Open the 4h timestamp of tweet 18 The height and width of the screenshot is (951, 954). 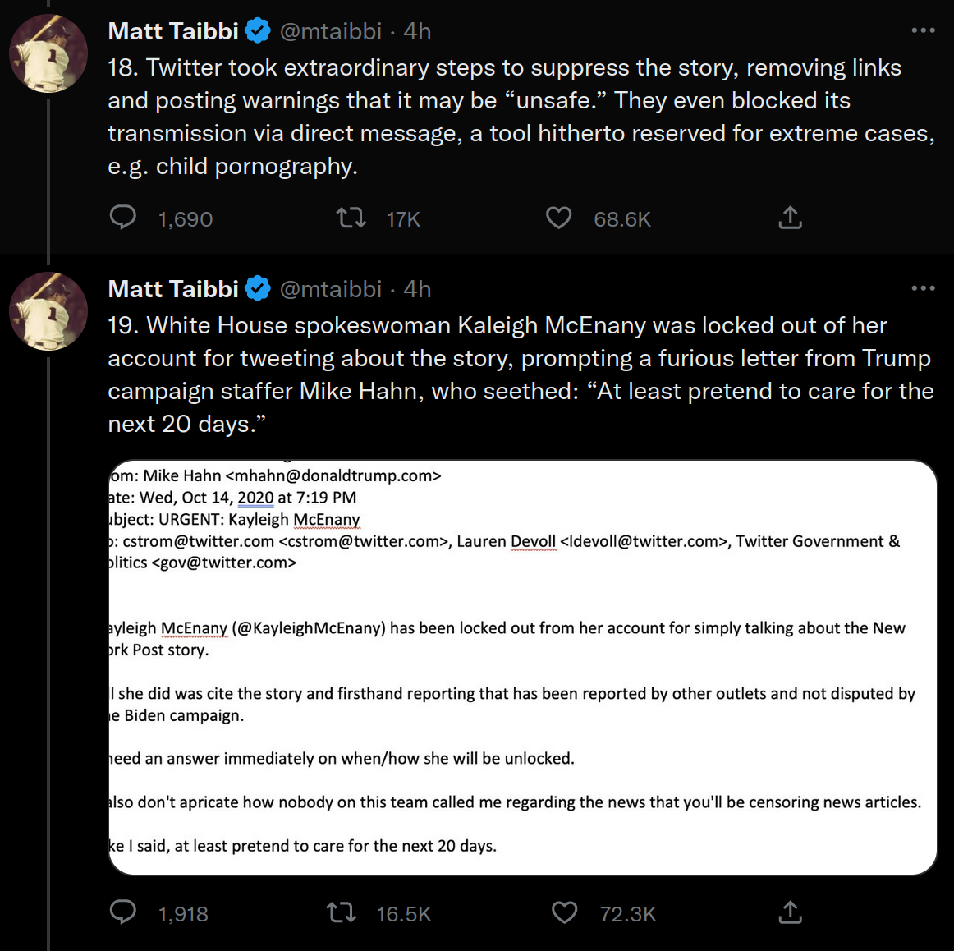[x=417, y=31]
